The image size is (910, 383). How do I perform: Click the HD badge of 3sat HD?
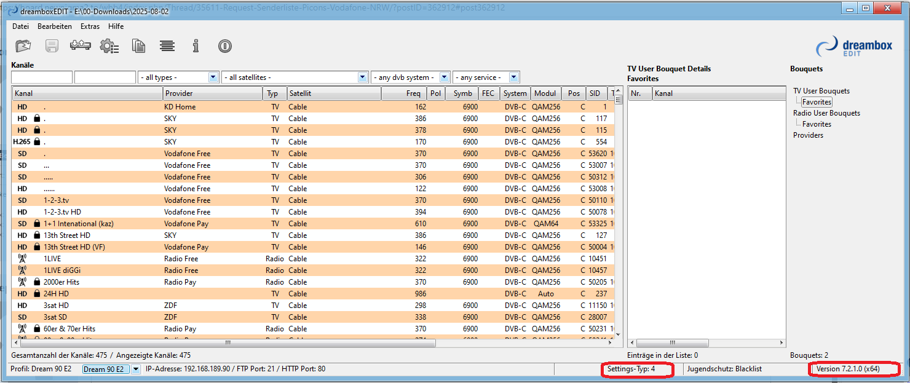pyautogui.click(x=22, y=306)
